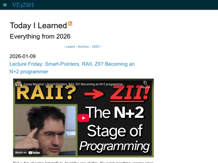218x163 pixels.
Task: Open the hamburger menu icon
Action: pos(5,5)
